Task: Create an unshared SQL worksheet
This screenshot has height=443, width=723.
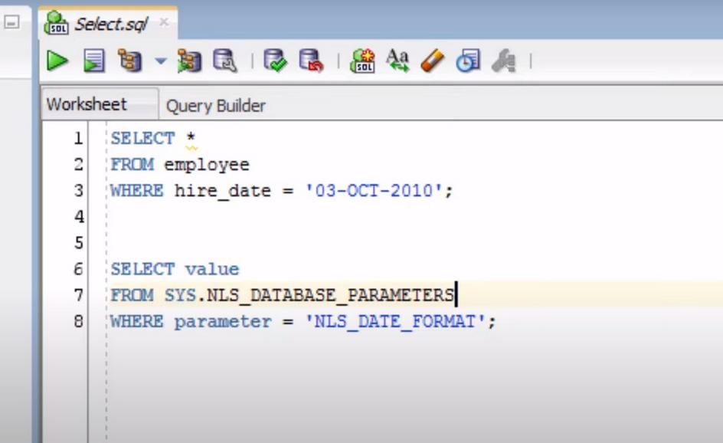Action: (361, 61)
